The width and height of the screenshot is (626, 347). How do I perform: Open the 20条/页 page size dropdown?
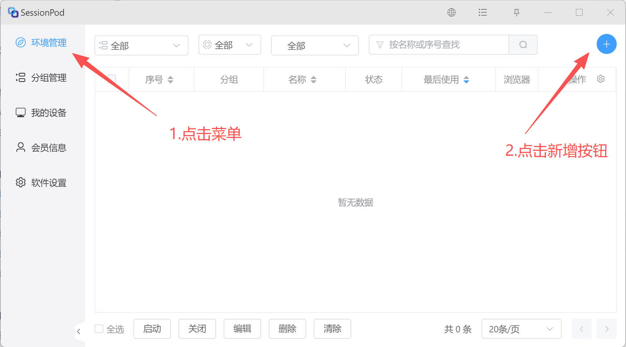point(521,329)
